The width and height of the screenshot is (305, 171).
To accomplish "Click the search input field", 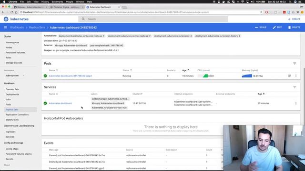I will (153, 19).
